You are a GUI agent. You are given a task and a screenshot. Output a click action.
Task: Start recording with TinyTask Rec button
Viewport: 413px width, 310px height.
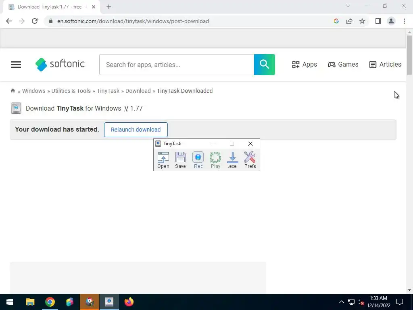pyautogui.click(x=198, y=160)
